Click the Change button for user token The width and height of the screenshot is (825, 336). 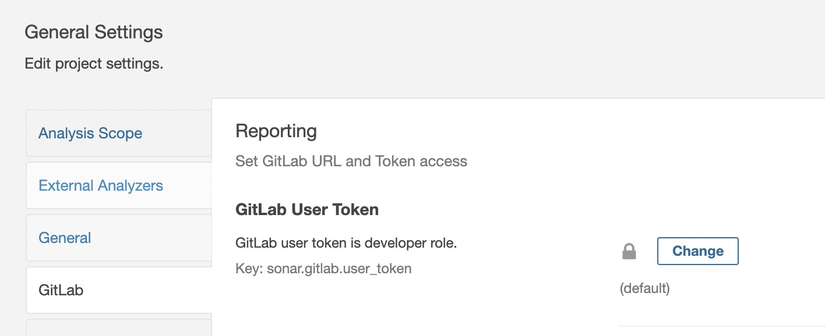coord(697,251)
